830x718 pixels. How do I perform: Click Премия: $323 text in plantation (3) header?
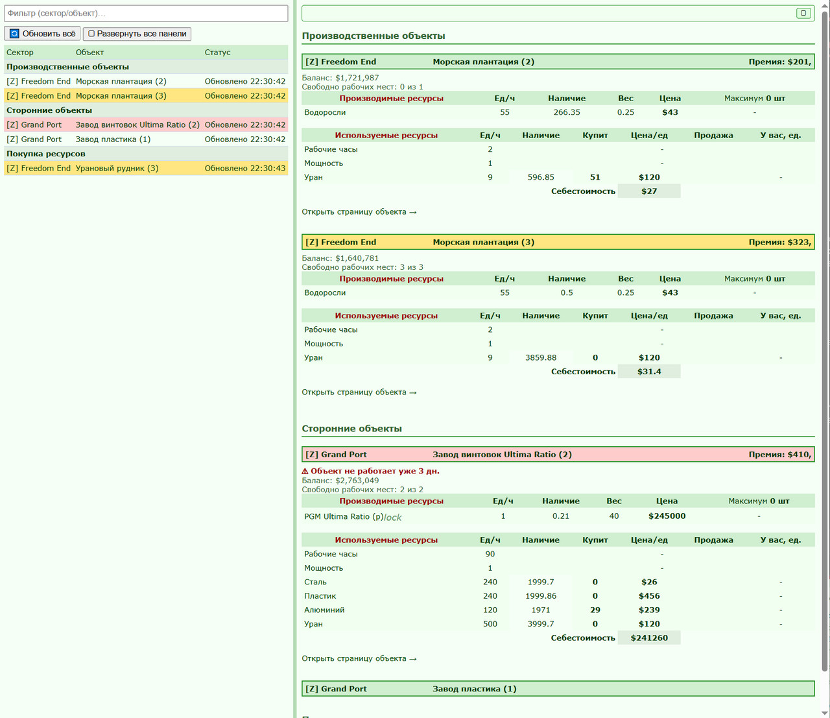(x=780, y=242)
